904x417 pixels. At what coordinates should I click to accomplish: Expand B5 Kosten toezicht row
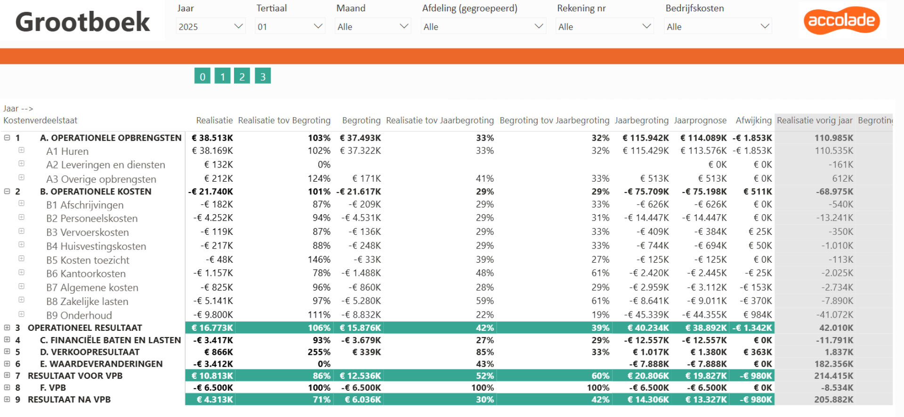pos(21,258)
